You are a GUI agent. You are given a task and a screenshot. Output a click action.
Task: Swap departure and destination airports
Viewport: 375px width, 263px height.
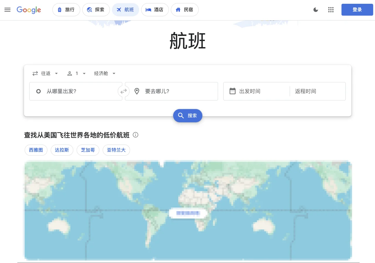coord(124,91)
